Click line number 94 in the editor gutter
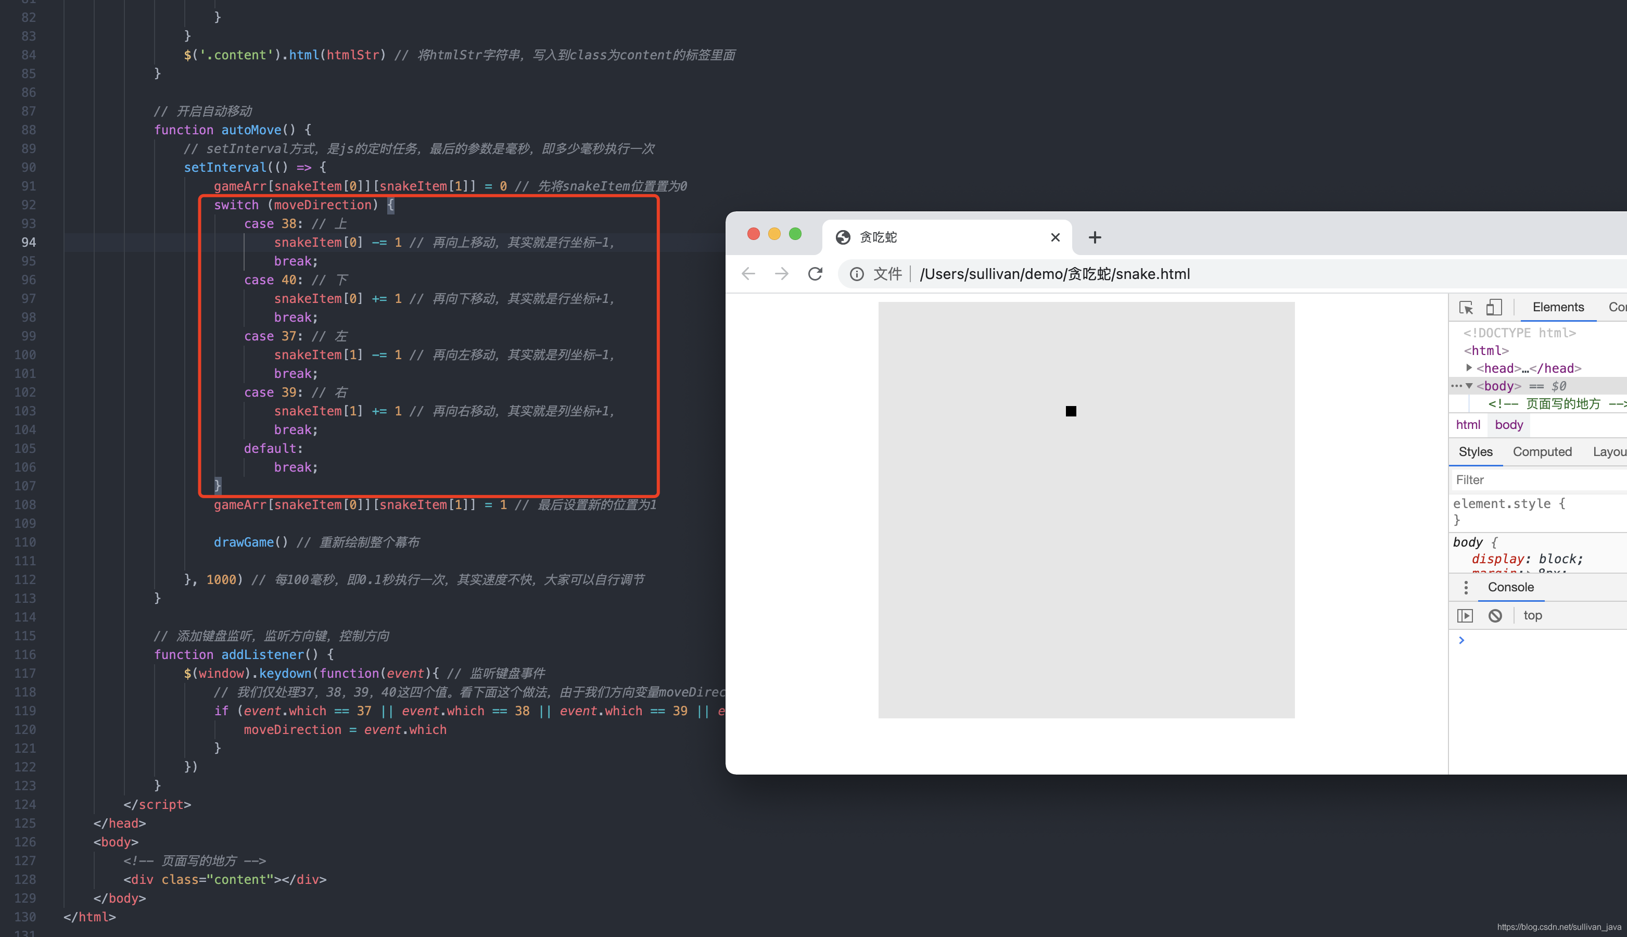This screenshot has height=937, width=1627. pyautogui.click(x=28, y=243)
